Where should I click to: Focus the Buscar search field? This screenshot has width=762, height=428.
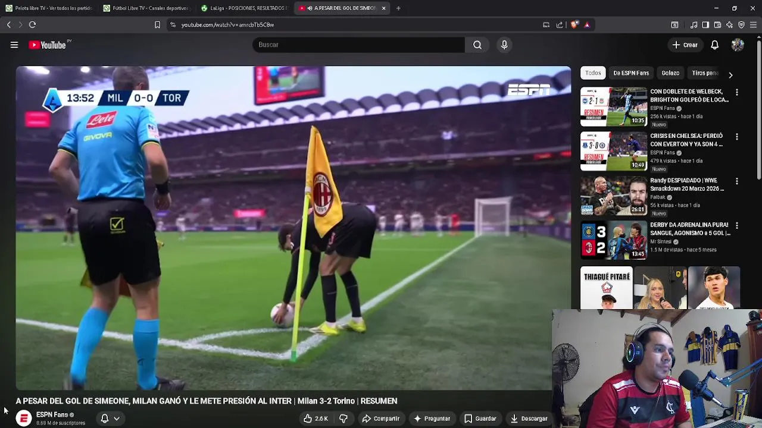pyautogui.click(x=358, y=45)
